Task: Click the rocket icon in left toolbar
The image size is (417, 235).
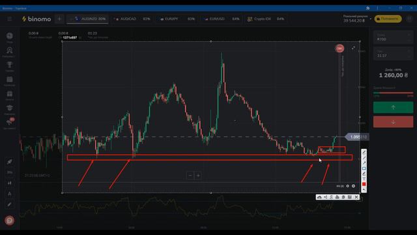Action: coord(10,161)
